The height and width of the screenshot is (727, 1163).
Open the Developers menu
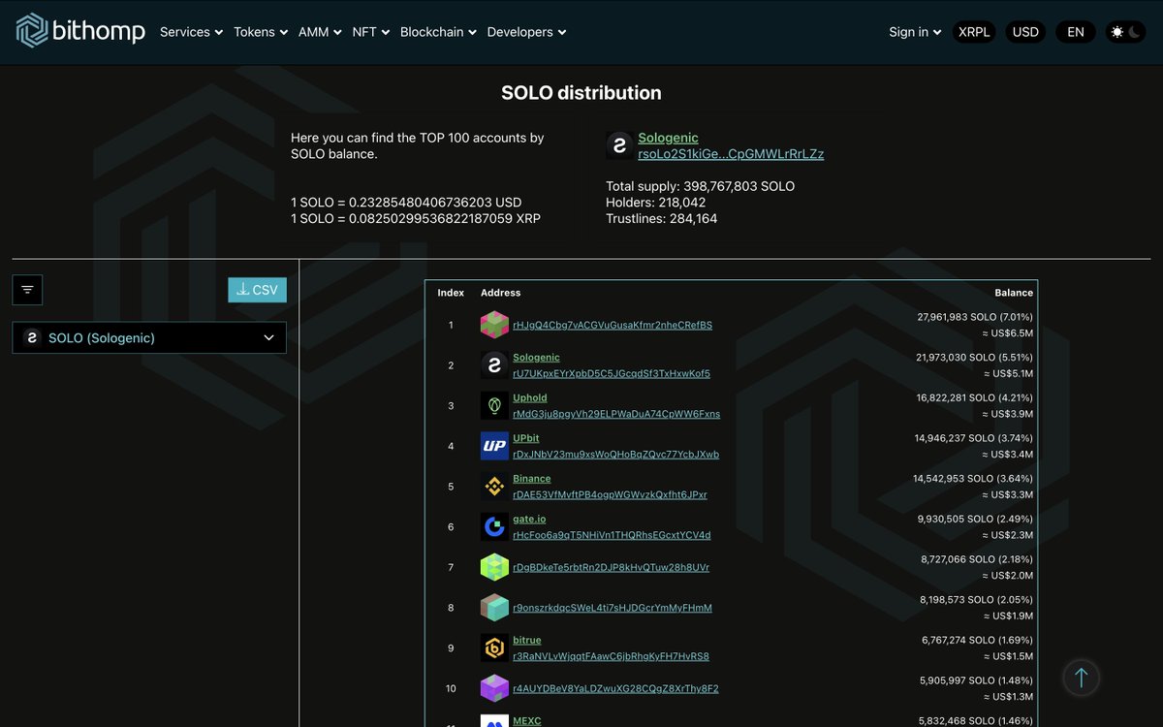(x=526, y=32)
